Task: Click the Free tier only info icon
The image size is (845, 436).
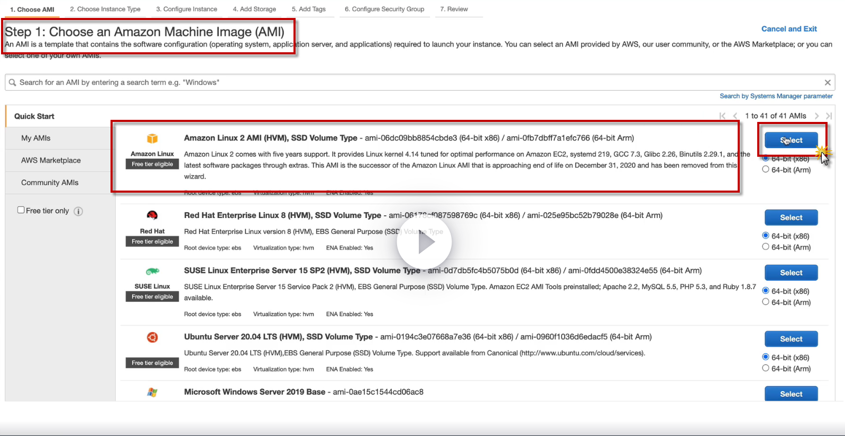Action: click(78, 211)
